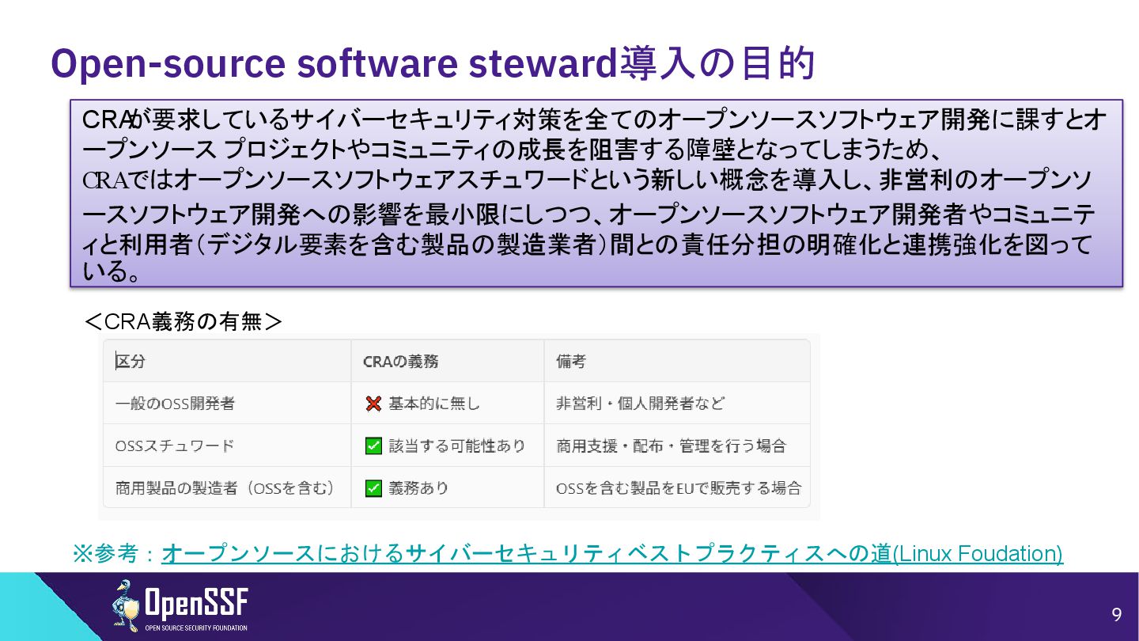Click the green check beside 該当する可能性あり
Viewport: 1139px width, 641px height.
tap(374, 446)
